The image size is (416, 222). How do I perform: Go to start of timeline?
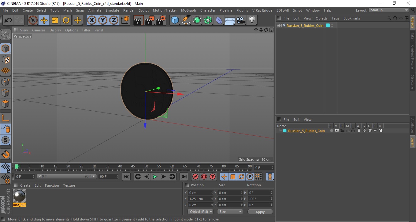coord(126,177)
